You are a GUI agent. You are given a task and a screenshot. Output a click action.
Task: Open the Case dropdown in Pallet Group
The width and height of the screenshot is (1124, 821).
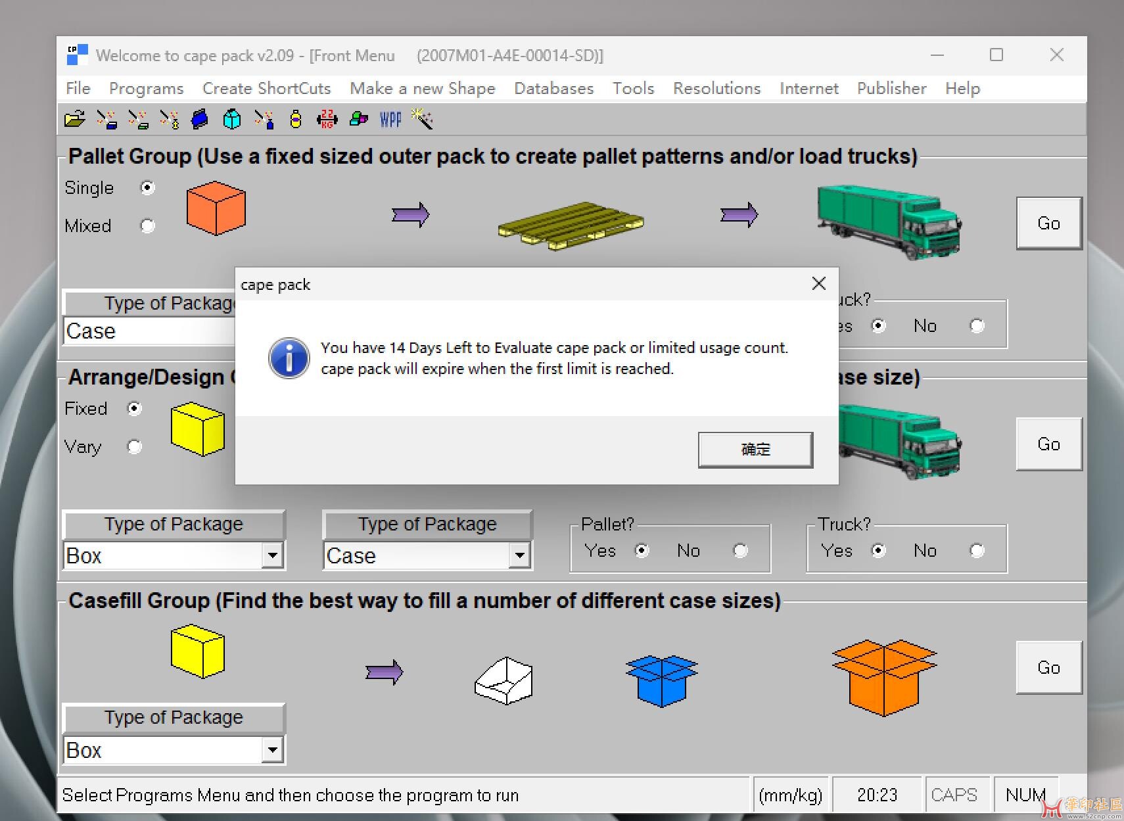[150, 331]
